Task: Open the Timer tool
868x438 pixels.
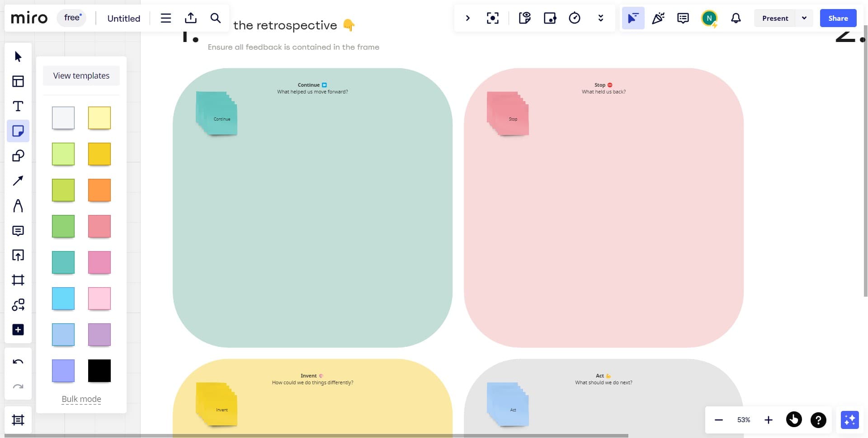Action: (575, 18)
